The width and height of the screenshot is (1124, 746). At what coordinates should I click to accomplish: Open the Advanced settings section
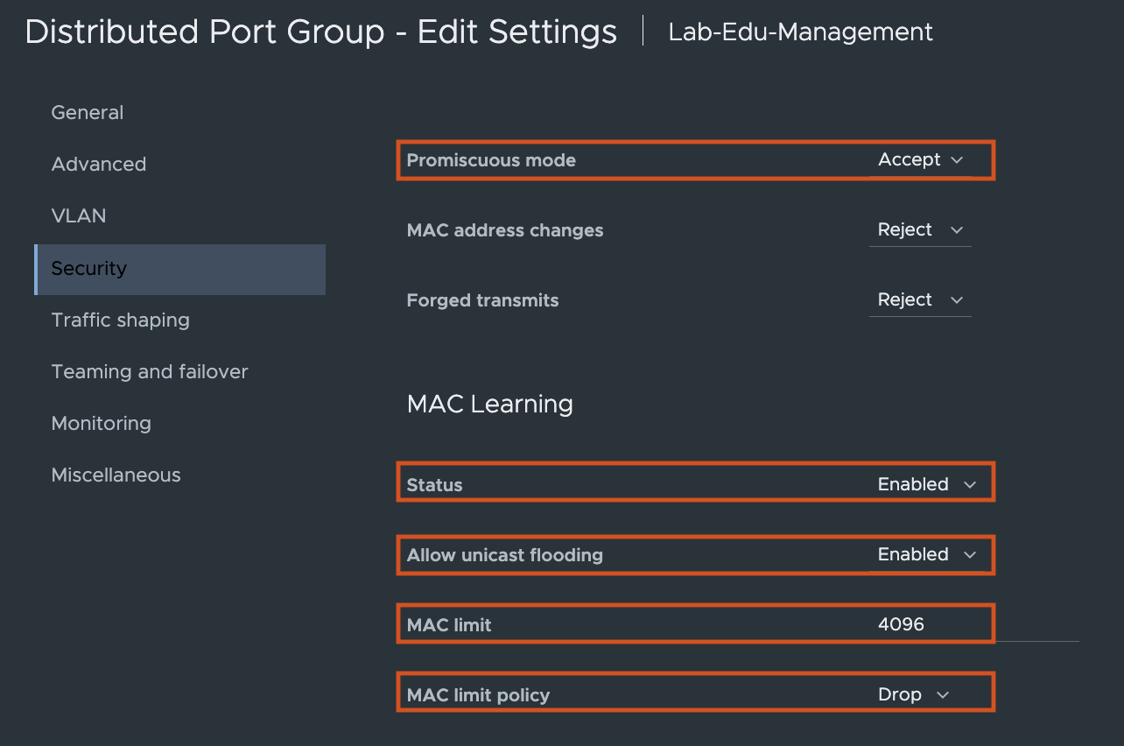(99, 165)
